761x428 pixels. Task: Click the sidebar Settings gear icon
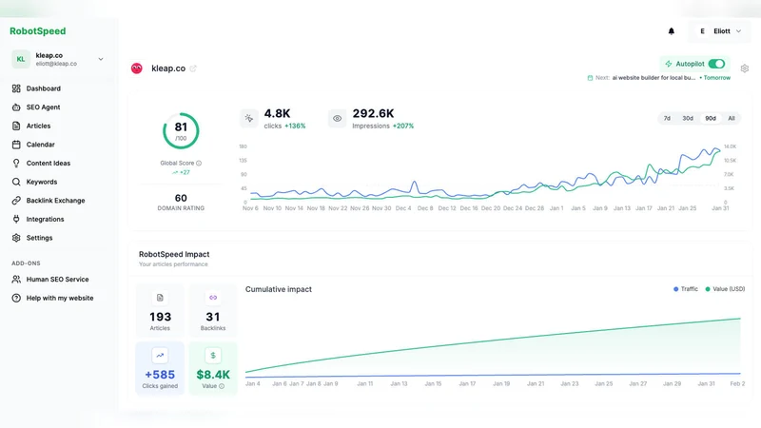point(16,238)
